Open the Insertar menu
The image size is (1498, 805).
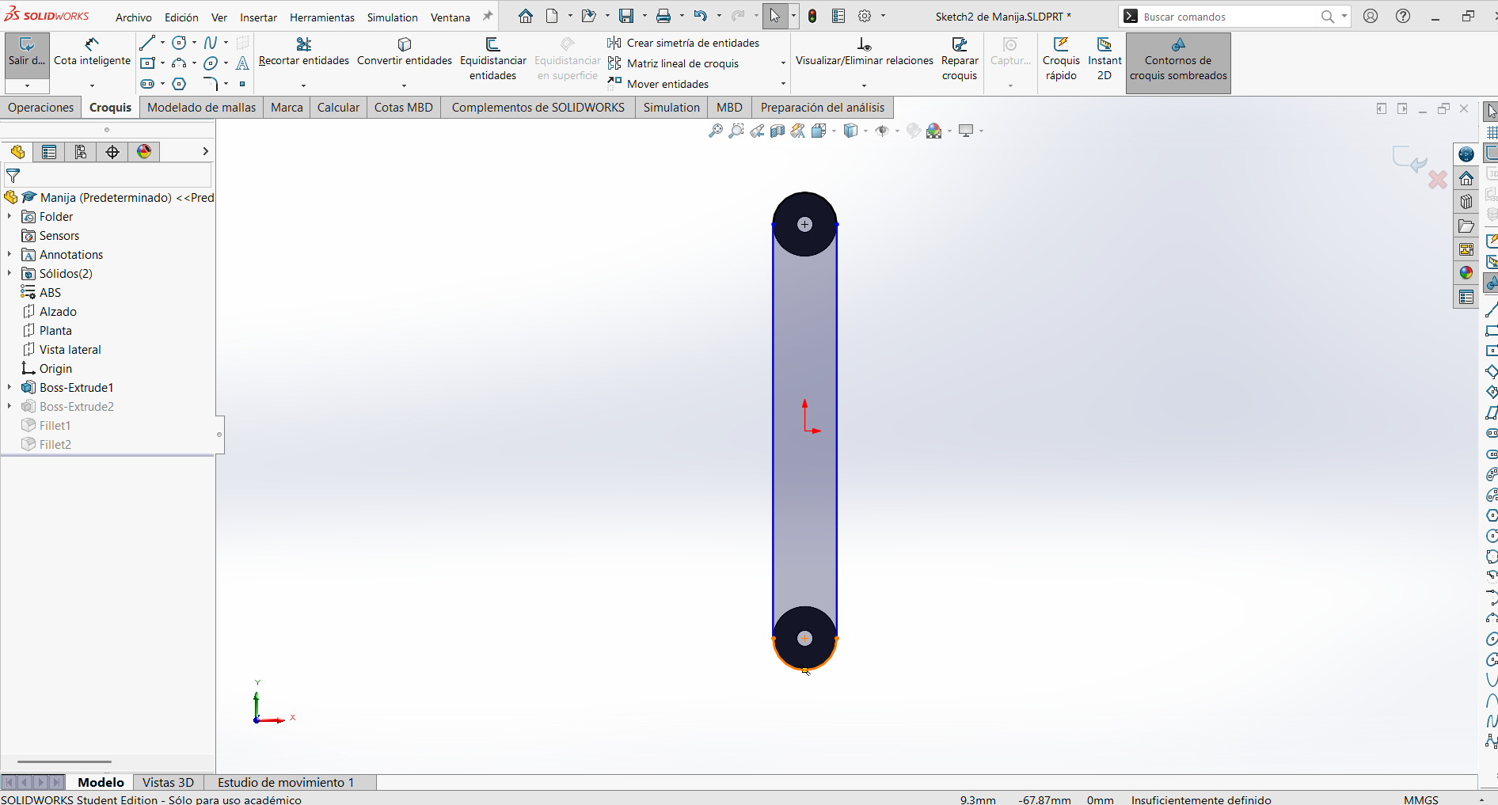[259, 17]
